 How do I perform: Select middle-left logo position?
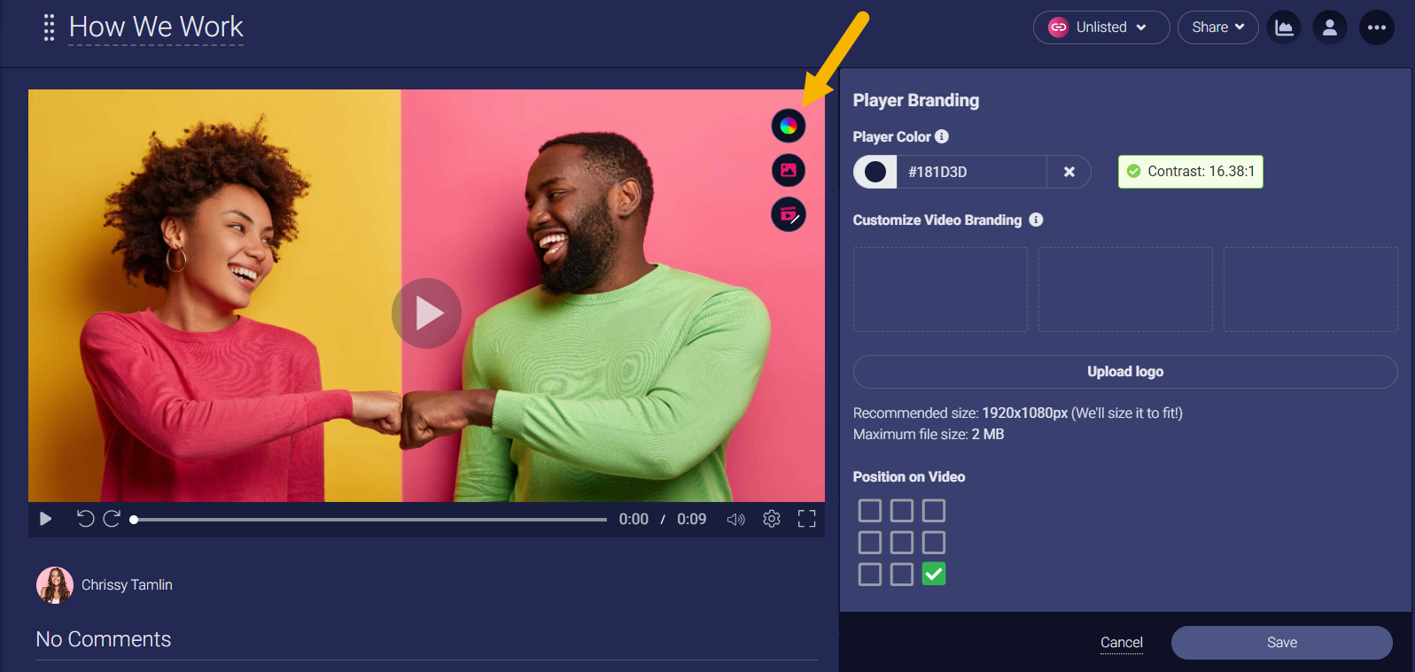coord(870,542)
